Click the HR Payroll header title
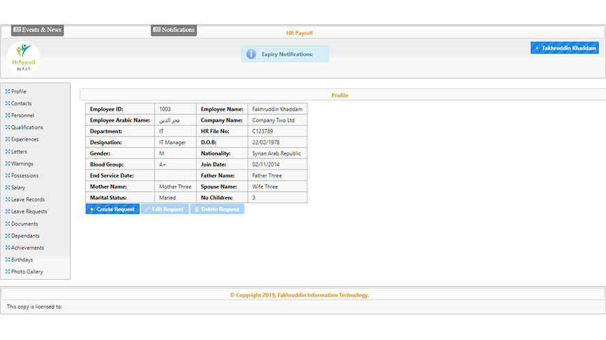This screenshot has height=340, width=606. tap(299, 33)
